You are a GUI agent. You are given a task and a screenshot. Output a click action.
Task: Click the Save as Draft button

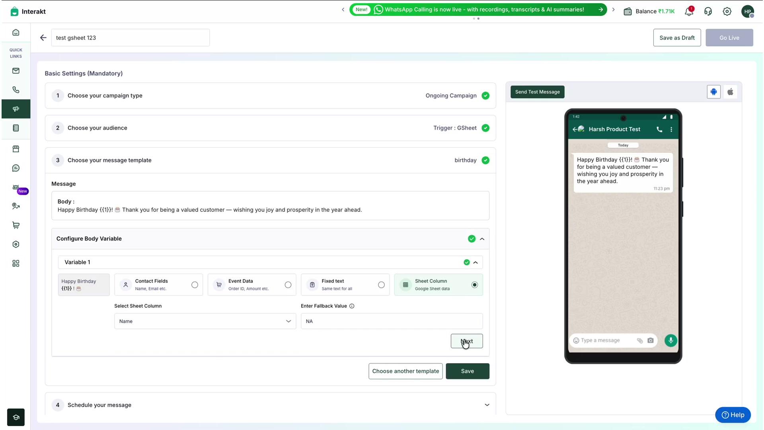(x=677, y=38)
